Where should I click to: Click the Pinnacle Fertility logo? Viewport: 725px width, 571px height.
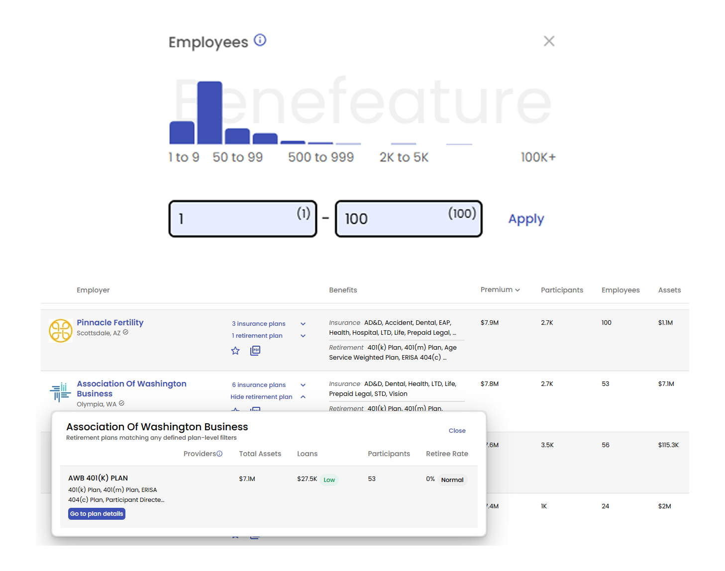click(x=61, y=331)
